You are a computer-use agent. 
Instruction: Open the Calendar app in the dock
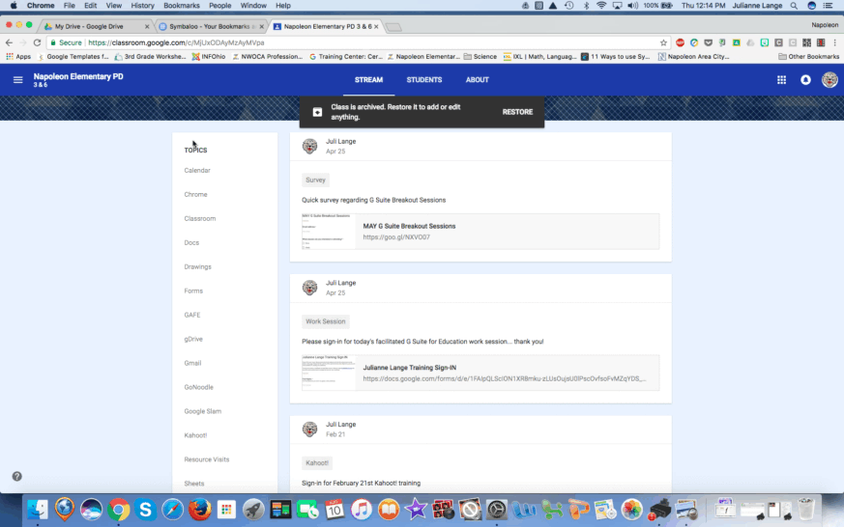pos(335,510)
